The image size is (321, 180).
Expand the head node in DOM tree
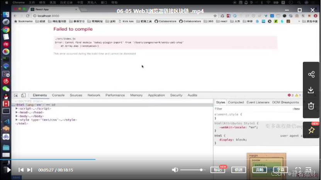(x=17, y=113)
